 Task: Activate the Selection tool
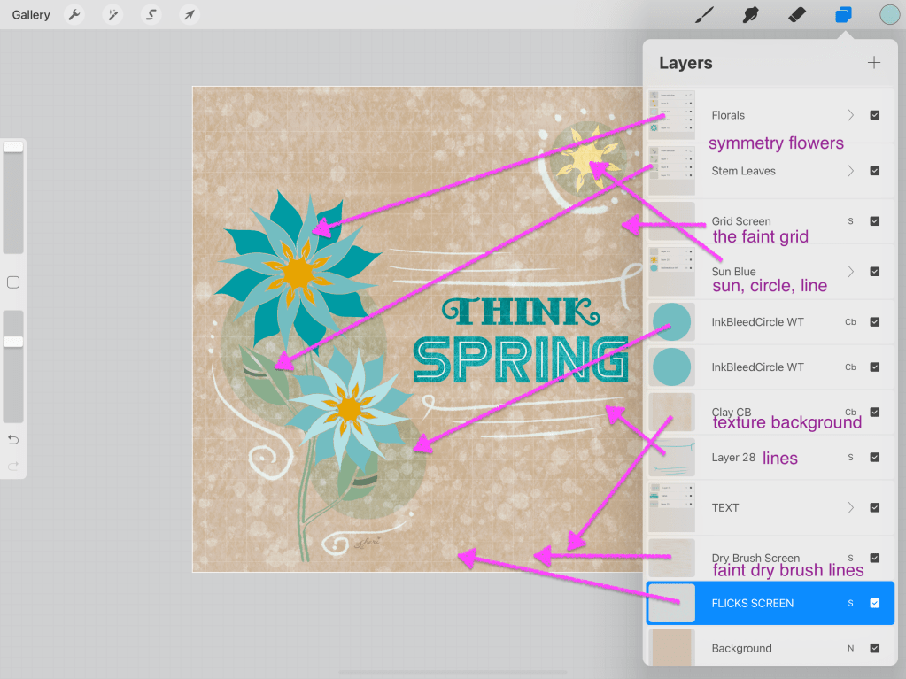pyautogui.click(x=151, y=15)
